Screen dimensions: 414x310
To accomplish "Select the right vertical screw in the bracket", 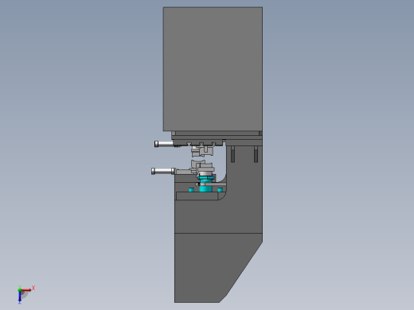I will coord(256,154).
